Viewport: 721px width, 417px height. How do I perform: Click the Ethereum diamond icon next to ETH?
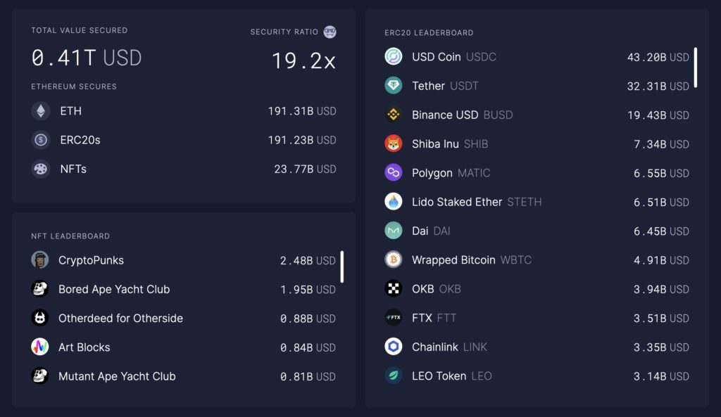40,110
